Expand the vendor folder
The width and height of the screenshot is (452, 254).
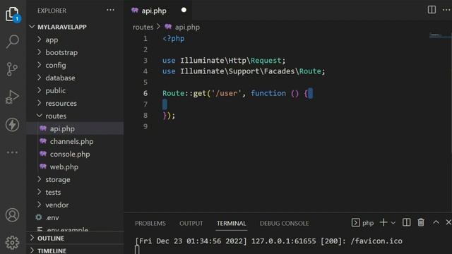click(56, 205)
